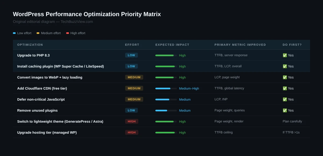Click 'Remove unused plugins' row title
The width and height of the screenshot is (323, 156).
pyautogui.click(x=37, y=110)
